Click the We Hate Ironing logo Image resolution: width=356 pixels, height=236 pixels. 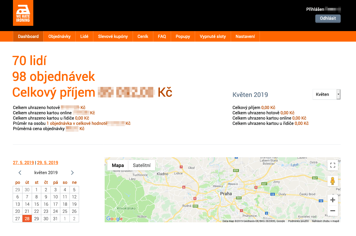(x=23, y=13)
